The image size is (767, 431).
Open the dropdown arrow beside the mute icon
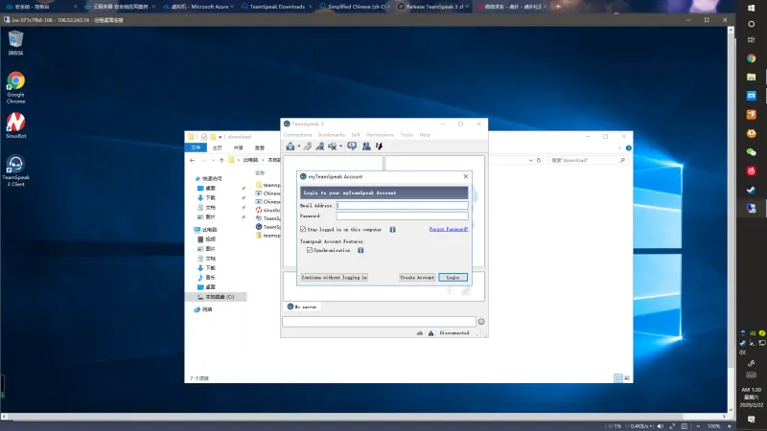(x=341, y=147)
